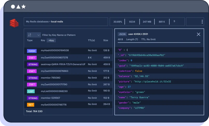The width and height of the screenshot is (209, 126).
Task: Select the memtier-795080 key row
Action: [51, 78]
